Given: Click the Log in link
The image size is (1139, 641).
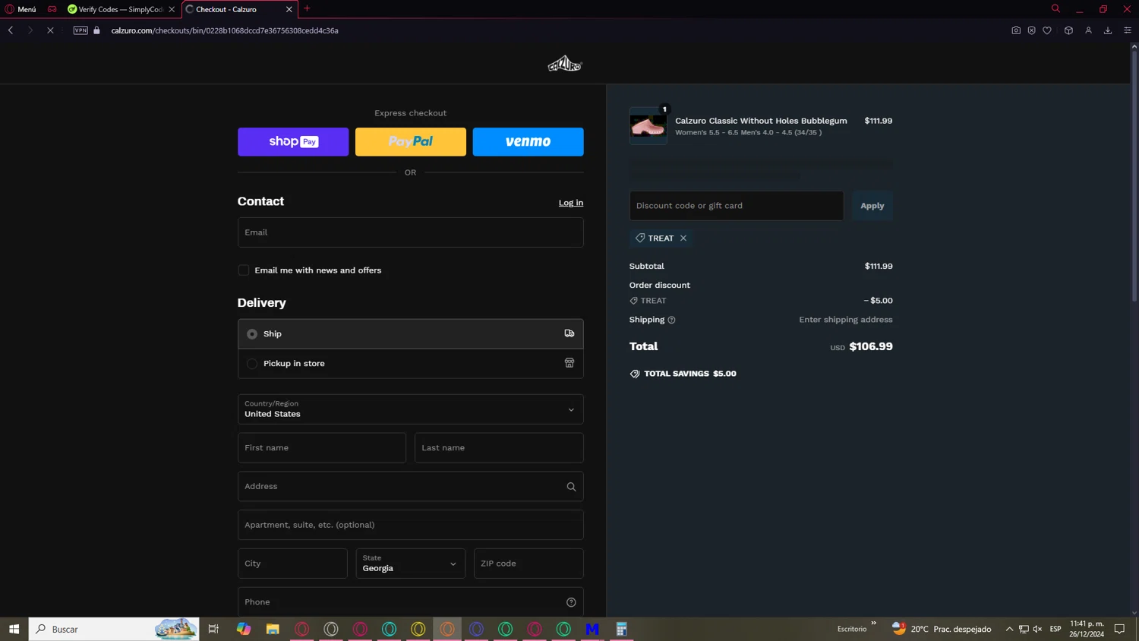Looking at the screenshot, I should pyautogui.click(x=571, y=203).
